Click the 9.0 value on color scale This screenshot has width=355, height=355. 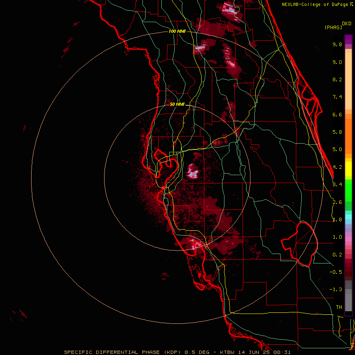[337, 62]
